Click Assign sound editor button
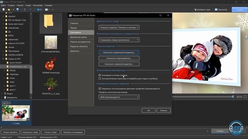The width and height of the screenshot is (248, 139). click(119, 64)
